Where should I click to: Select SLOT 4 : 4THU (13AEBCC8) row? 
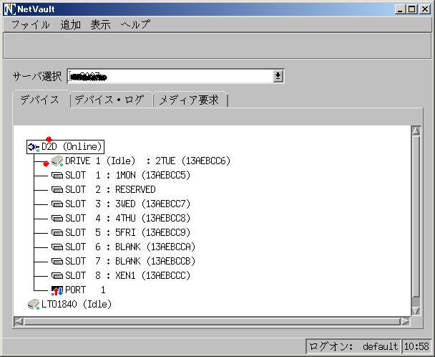pos(121,218)
